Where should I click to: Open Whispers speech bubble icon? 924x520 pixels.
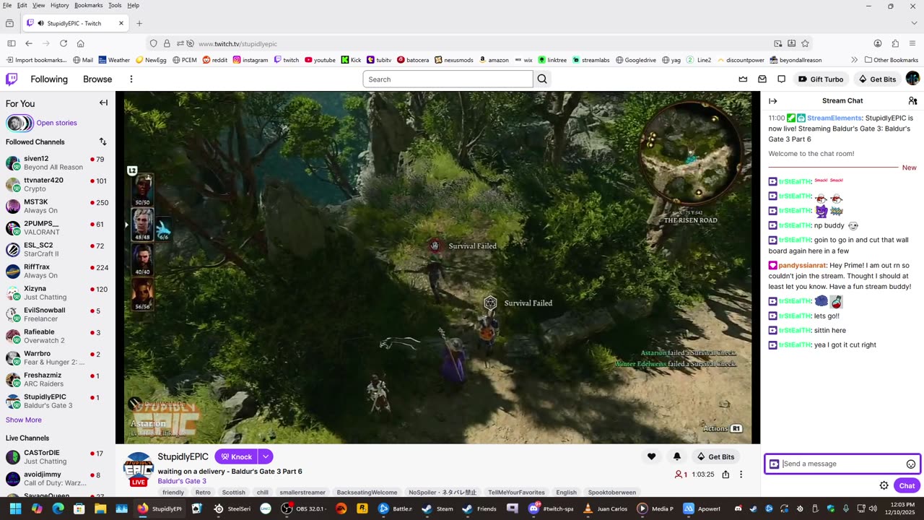point(781,79)
